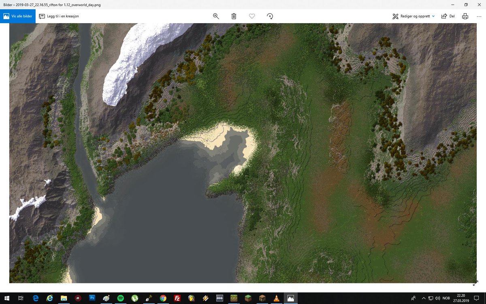The image size is (486, 304).
Task: Open the volume control speaker icon
Action: 438,298
